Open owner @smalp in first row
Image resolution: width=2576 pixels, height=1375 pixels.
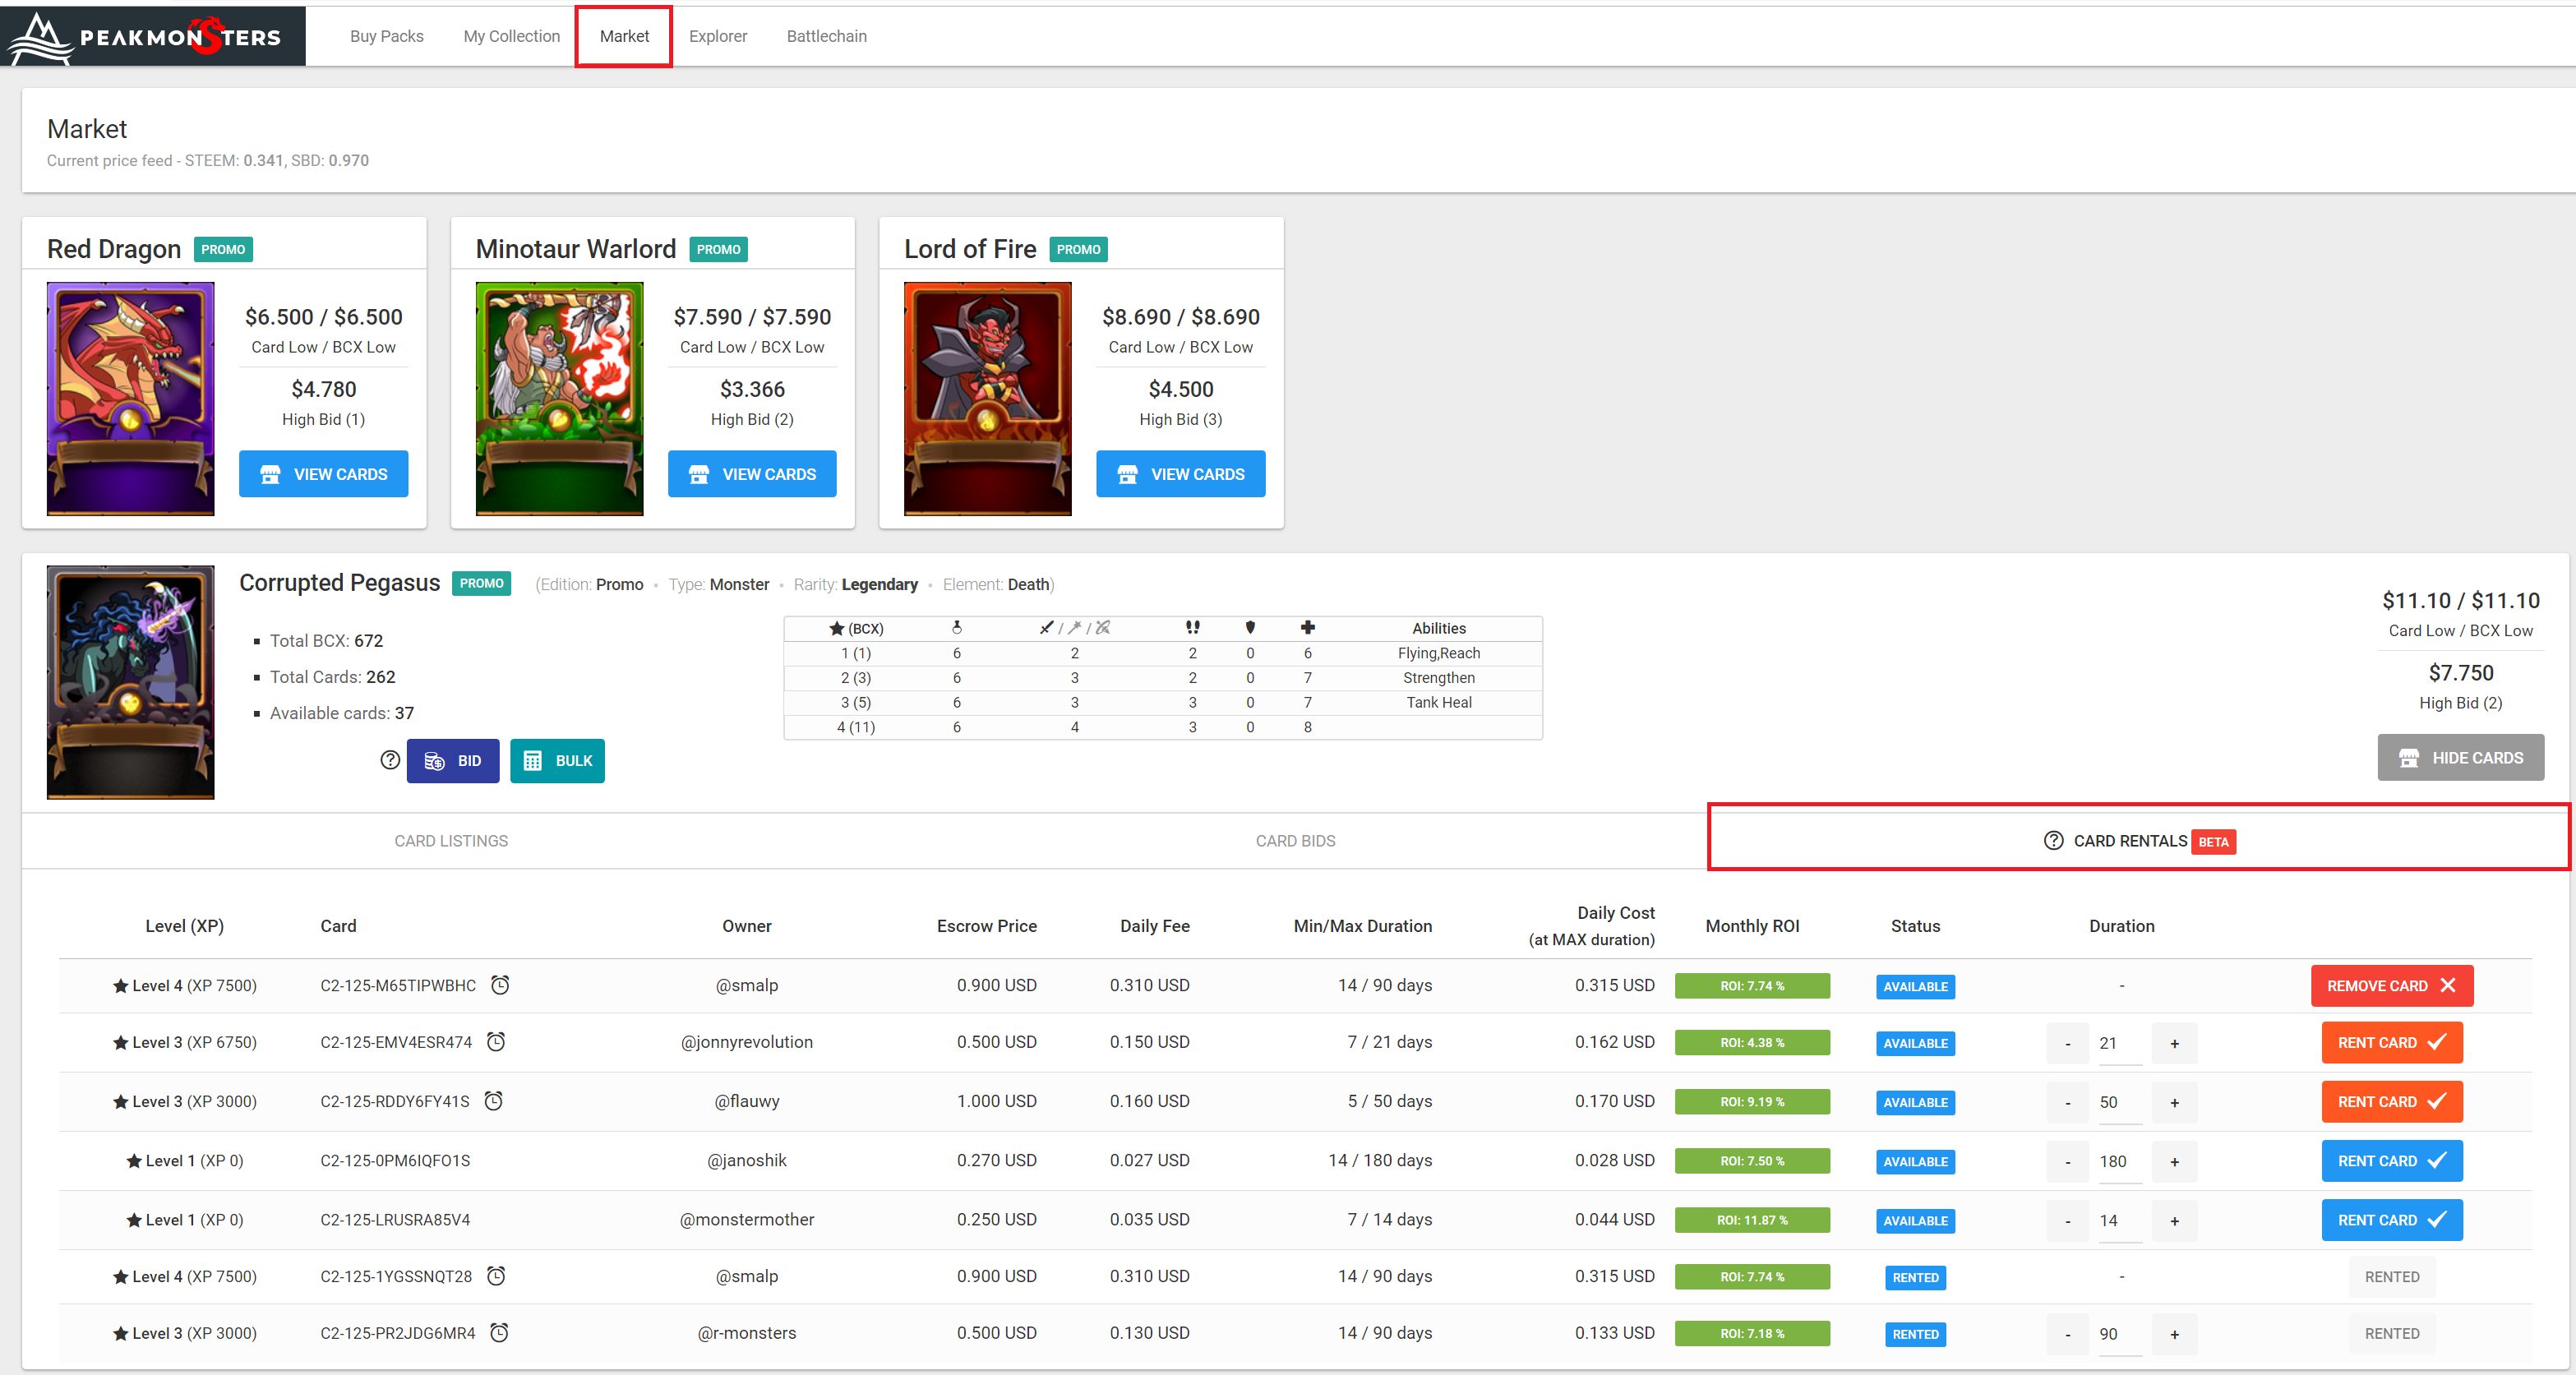(x=746, y=985)
